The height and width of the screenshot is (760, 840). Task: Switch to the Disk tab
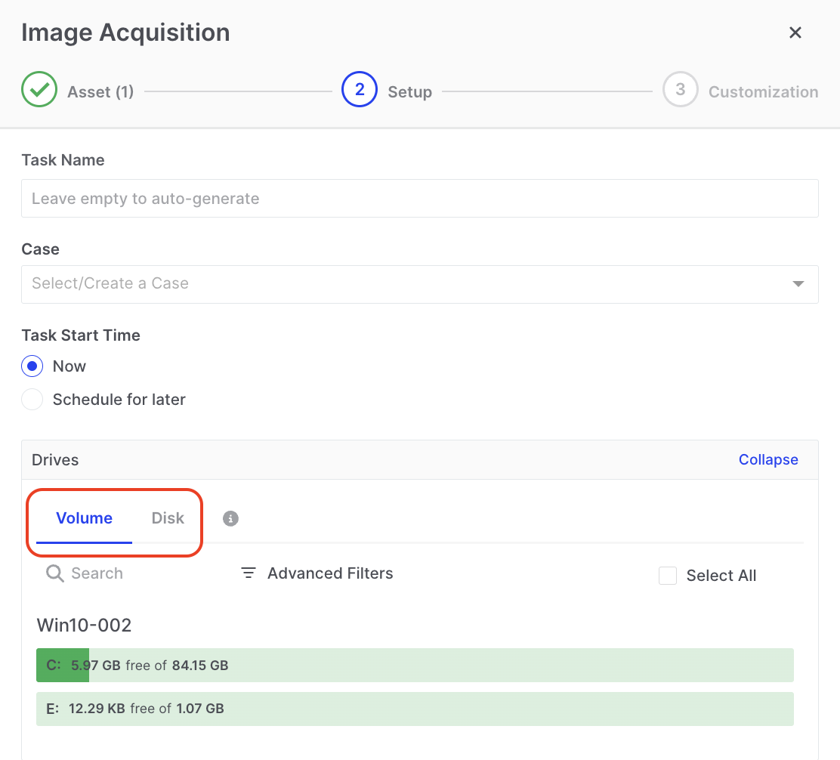tap(168, 518)
